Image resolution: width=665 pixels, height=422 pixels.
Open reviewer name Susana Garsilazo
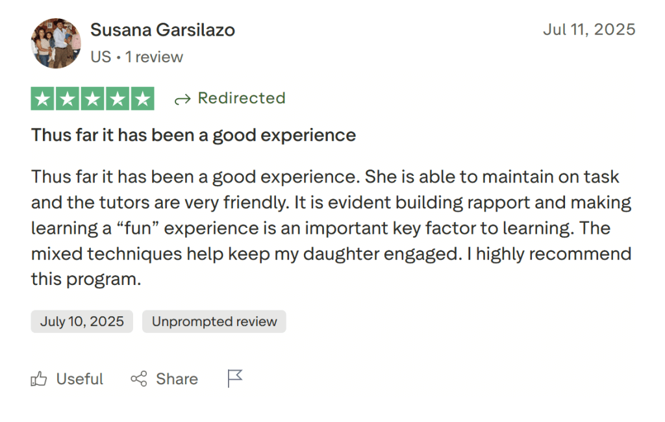click(x=162, y=30)
